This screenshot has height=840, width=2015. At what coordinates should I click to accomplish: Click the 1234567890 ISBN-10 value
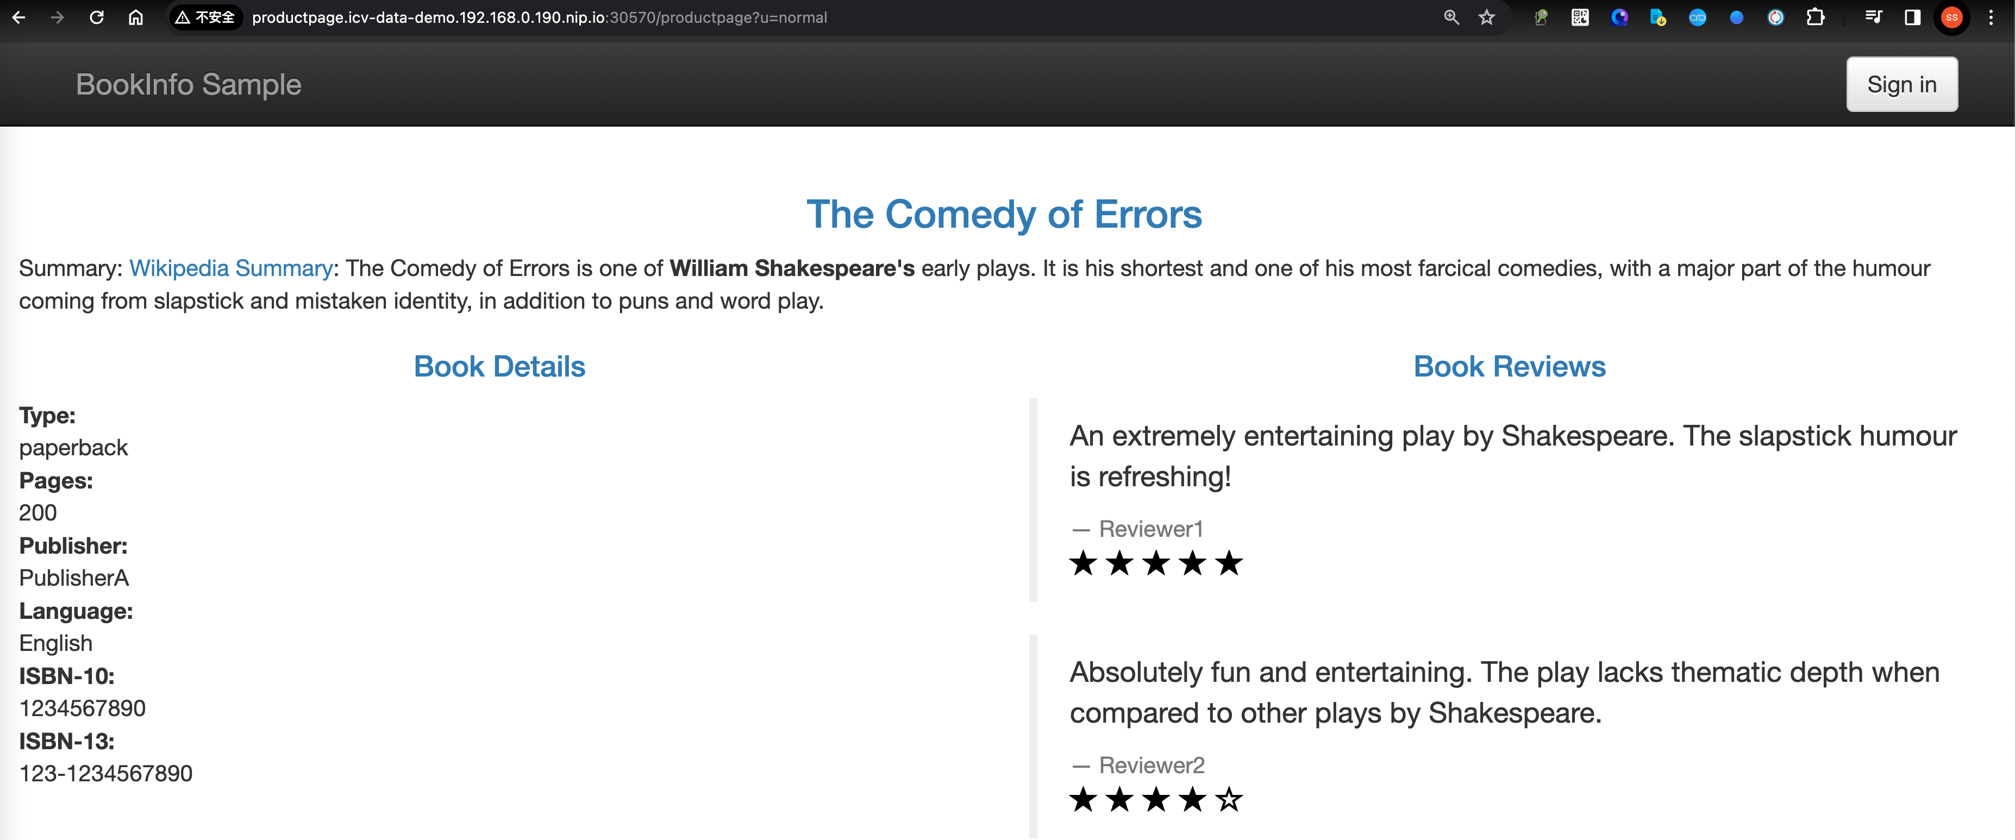(x=82, y=708)
